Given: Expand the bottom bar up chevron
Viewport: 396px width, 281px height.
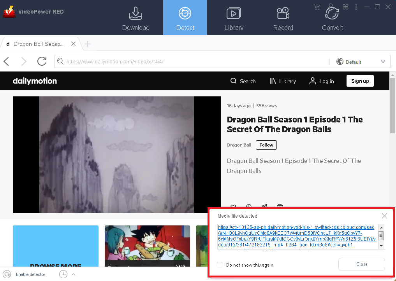Looking at the screenshot, I should point(74,274).
